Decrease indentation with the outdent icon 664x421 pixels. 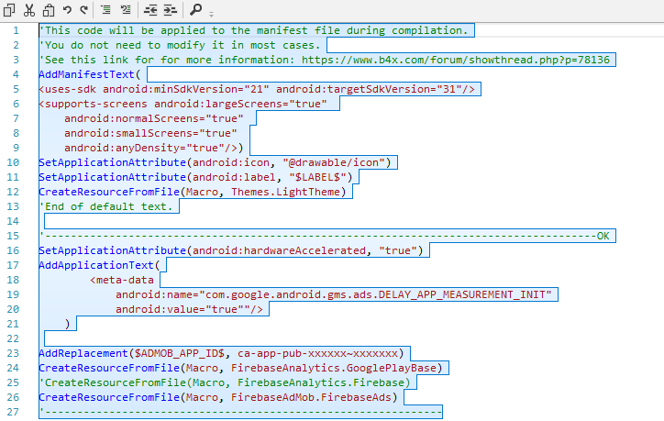coord(150,9)
